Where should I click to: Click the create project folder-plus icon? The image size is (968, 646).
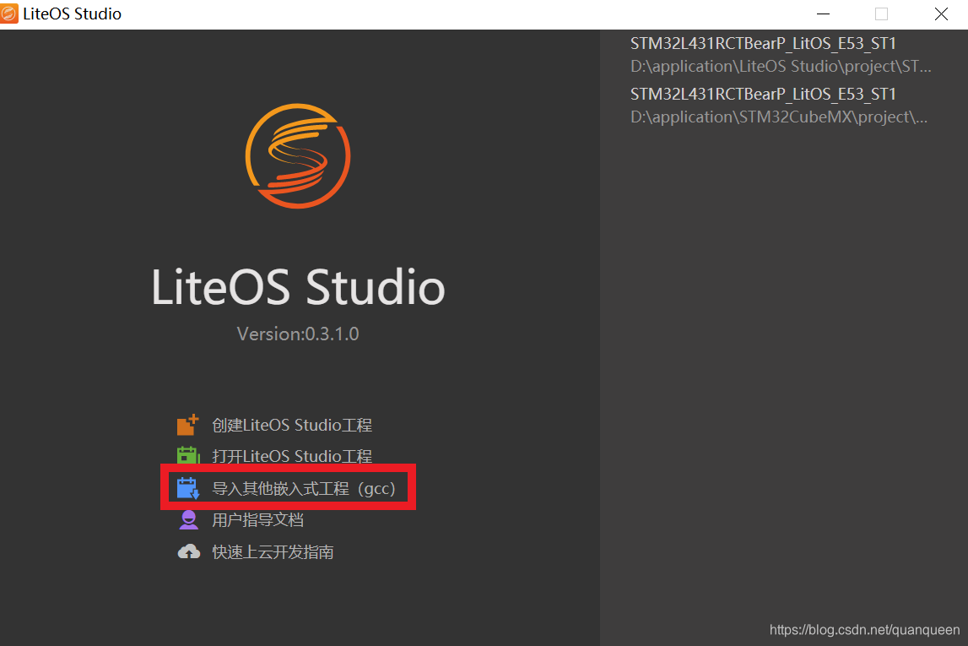point(187,425)
